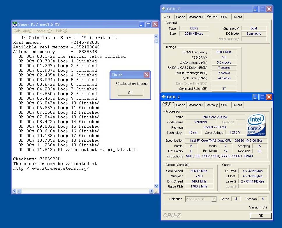The width and height of the screenshot is (282, 228).
Task: Switch to Mainboard tab in front CPU-Z
Action: click(x=196, y=105)
